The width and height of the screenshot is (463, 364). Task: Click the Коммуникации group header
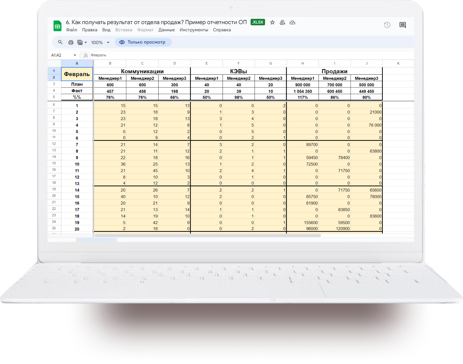coord(142,71)
